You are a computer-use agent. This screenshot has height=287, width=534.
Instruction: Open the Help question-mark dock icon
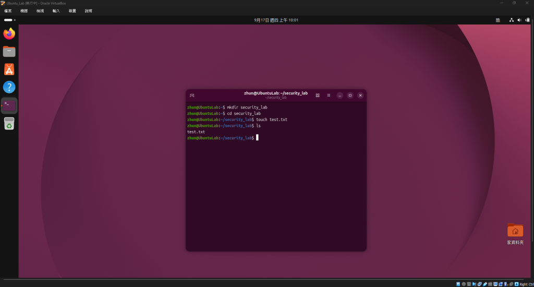(9, 87)
